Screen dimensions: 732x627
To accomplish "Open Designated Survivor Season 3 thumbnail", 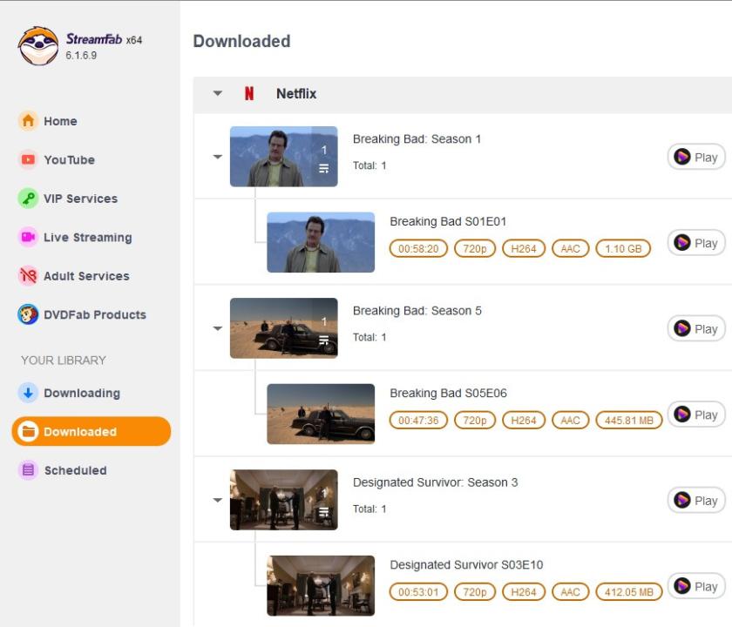I will tap(283, 500).
